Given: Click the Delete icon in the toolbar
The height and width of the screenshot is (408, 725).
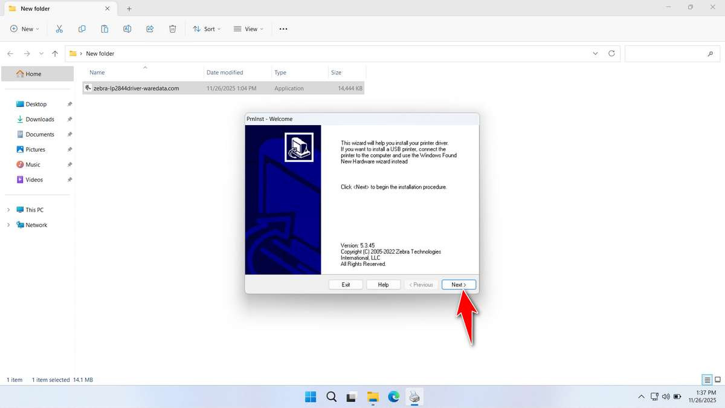Looking at the screenshot, I should click(173, 28).
